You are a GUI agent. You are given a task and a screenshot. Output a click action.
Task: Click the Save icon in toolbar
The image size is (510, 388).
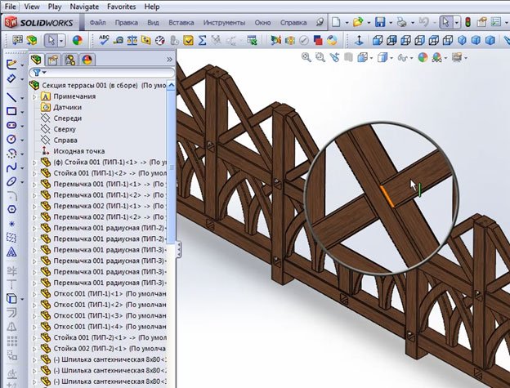380,22
